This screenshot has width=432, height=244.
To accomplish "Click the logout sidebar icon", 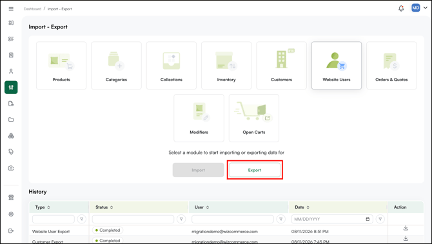I will click(x=11, y=230).
